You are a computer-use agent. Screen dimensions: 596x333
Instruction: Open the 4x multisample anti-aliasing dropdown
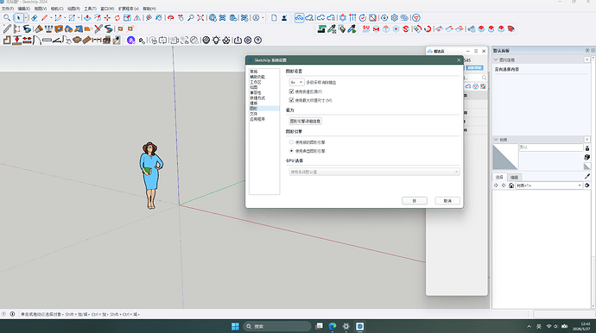pos(296,83)
